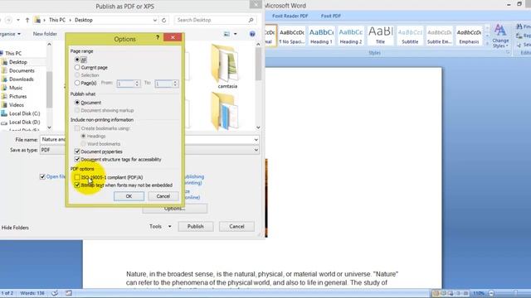Click Cancel in Publish as PDF dialog
The width and height of the screenshot is (531, 298).
pos(236,226)
